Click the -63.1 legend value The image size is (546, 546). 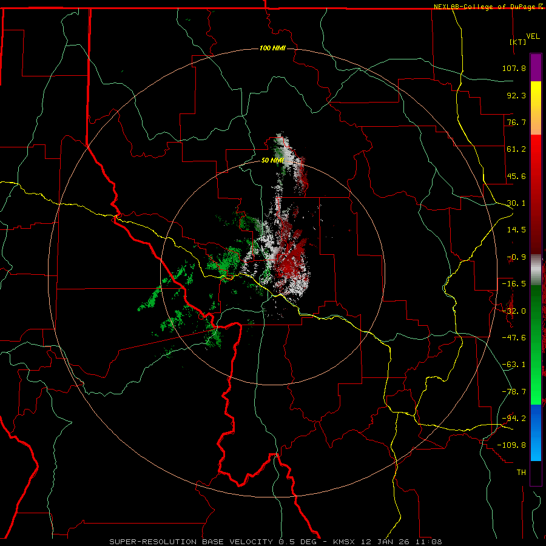(514, 365)
